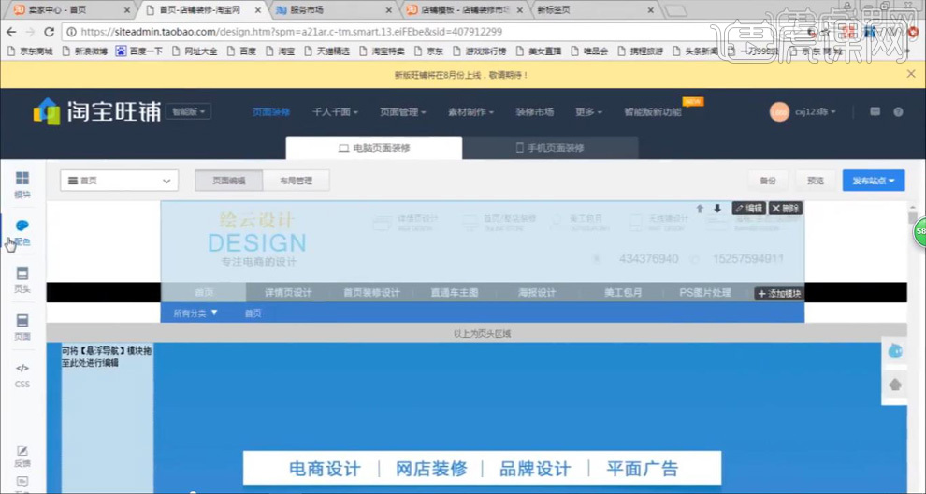Click the back-to-top house icon
926x494 pixels.
(895, 385)
